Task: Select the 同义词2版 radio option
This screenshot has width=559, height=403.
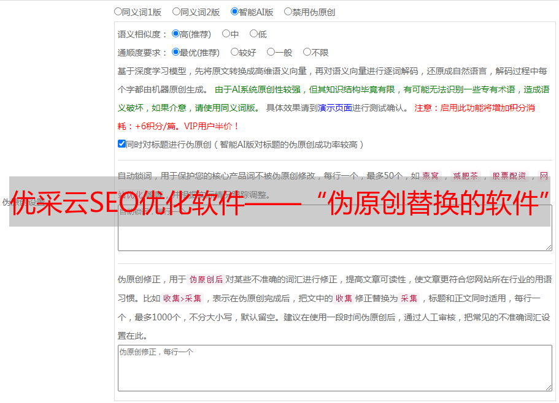Action: point(177,12)
